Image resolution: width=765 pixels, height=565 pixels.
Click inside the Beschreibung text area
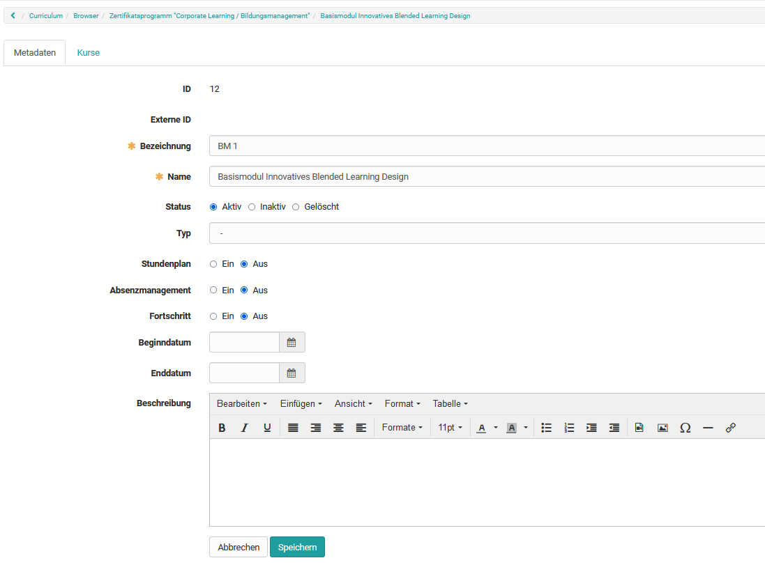point(487,483)
